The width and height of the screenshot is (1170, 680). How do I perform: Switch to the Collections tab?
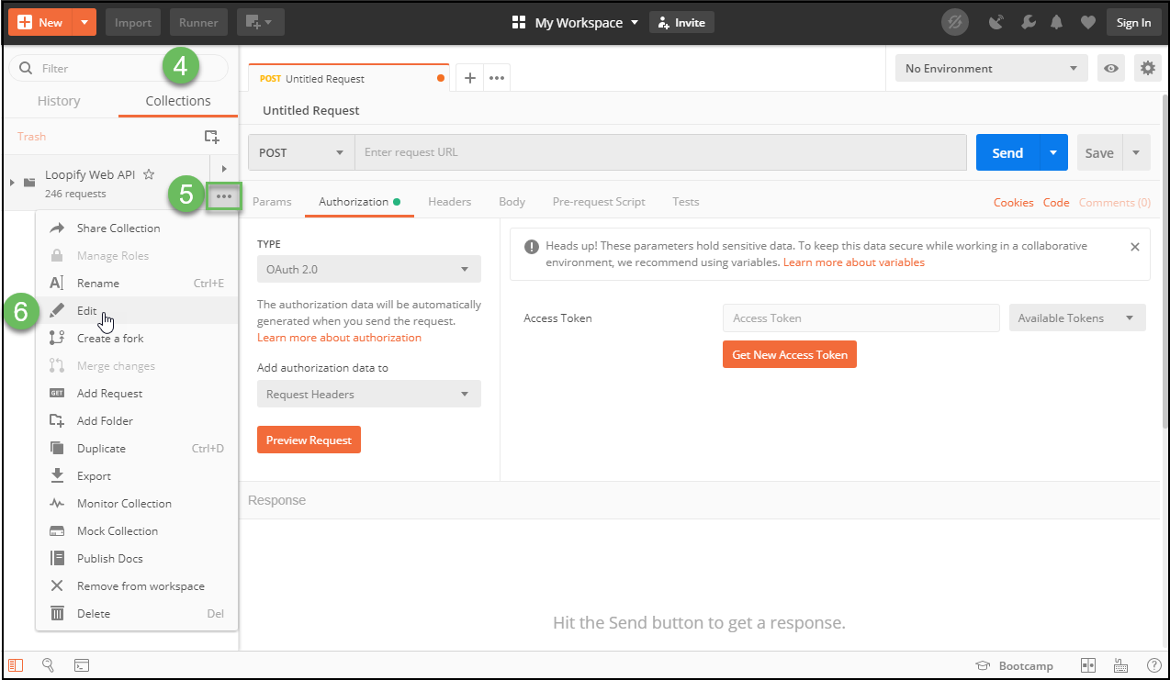pos(178,101)
